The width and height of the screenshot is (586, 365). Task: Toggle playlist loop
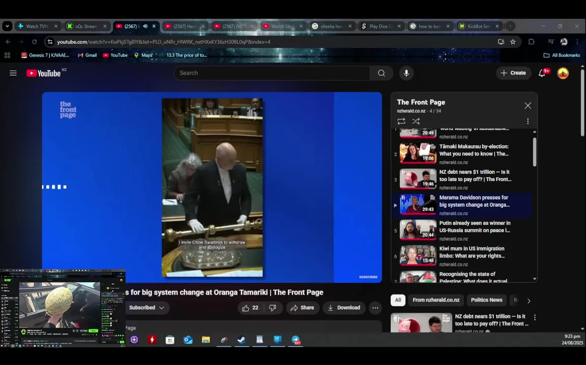pyautogui.click(x=401, y=121)
